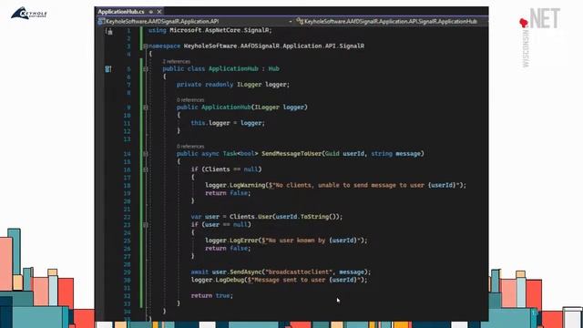Click the namespace name ending in API.SignalR
The image size is (583, 328).
pos(274,46)
